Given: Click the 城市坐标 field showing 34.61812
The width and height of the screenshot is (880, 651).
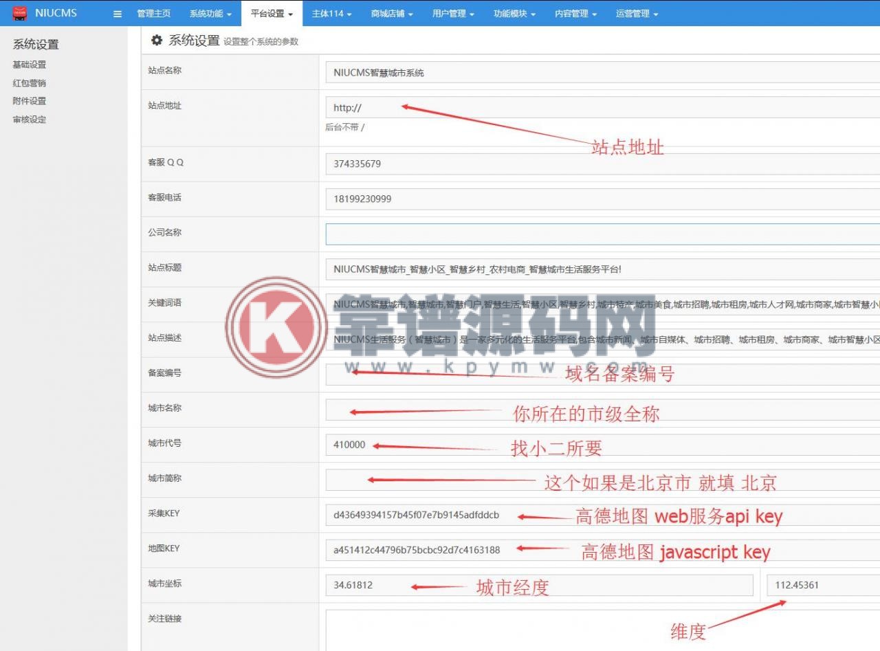Looking at the screenshot, I should point(540,585).
